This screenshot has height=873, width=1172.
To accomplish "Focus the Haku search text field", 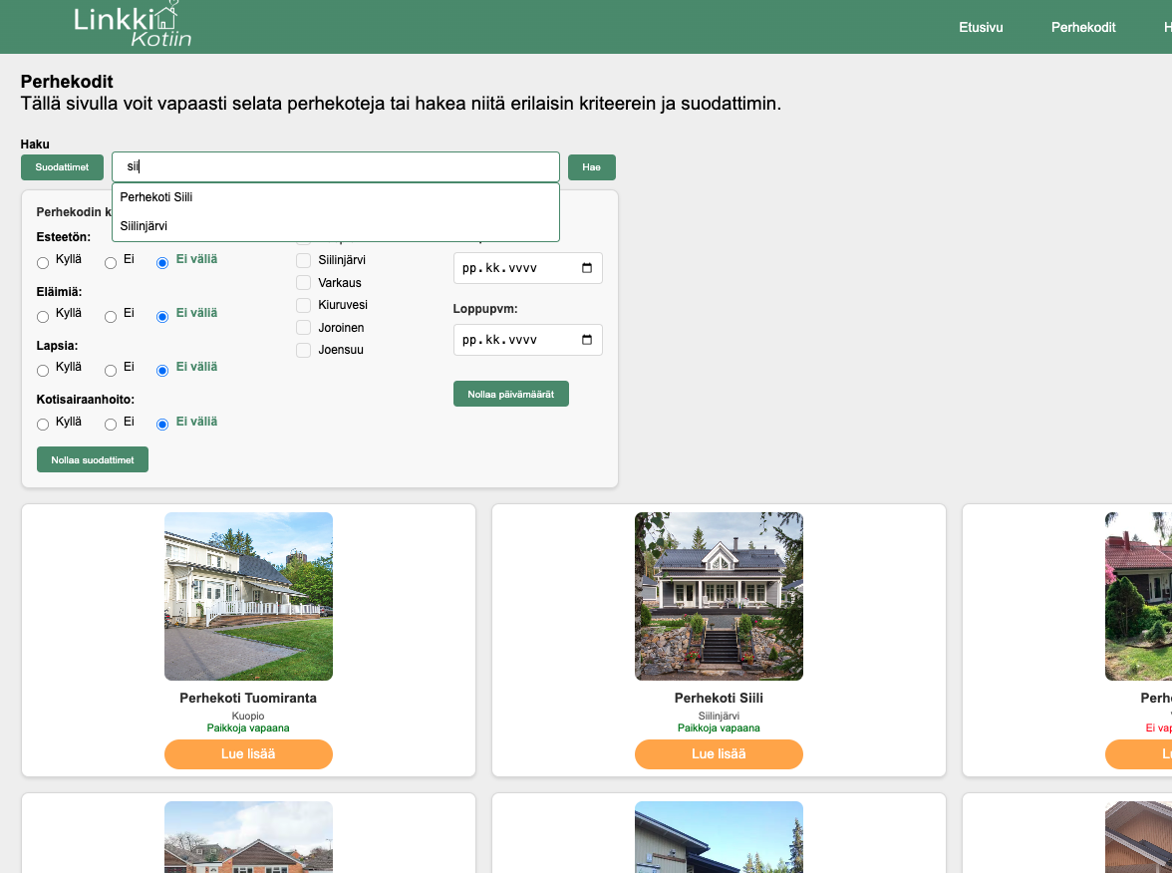I will (x=336, y=166).
